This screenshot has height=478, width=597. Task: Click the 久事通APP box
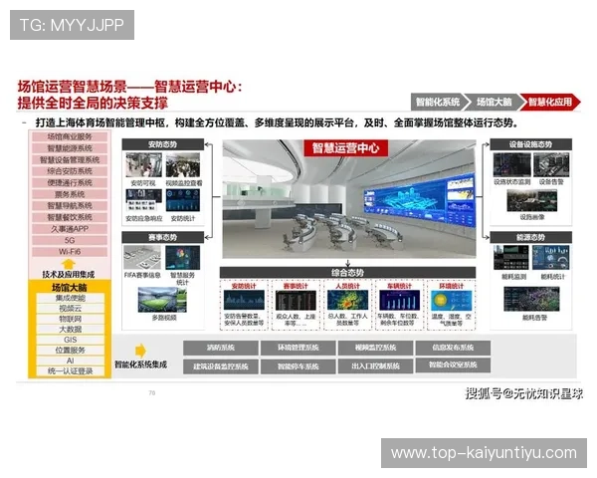coord(70,229)
